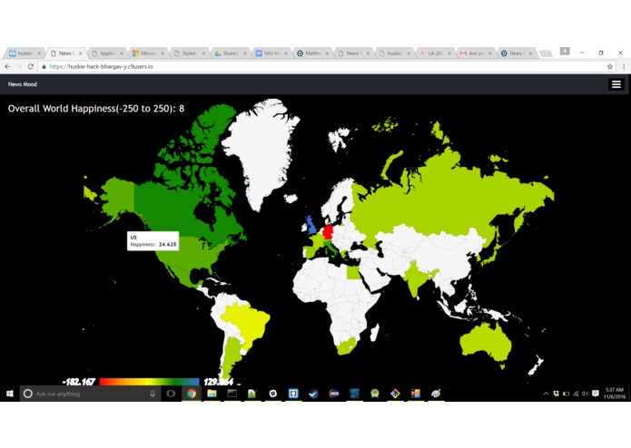631x448 pixels.
Task: Switch to the Styled tab
Action: coord(189,53)
